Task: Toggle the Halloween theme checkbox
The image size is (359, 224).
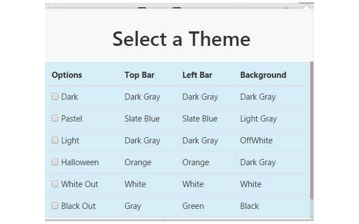Action: tap(55, 162)
